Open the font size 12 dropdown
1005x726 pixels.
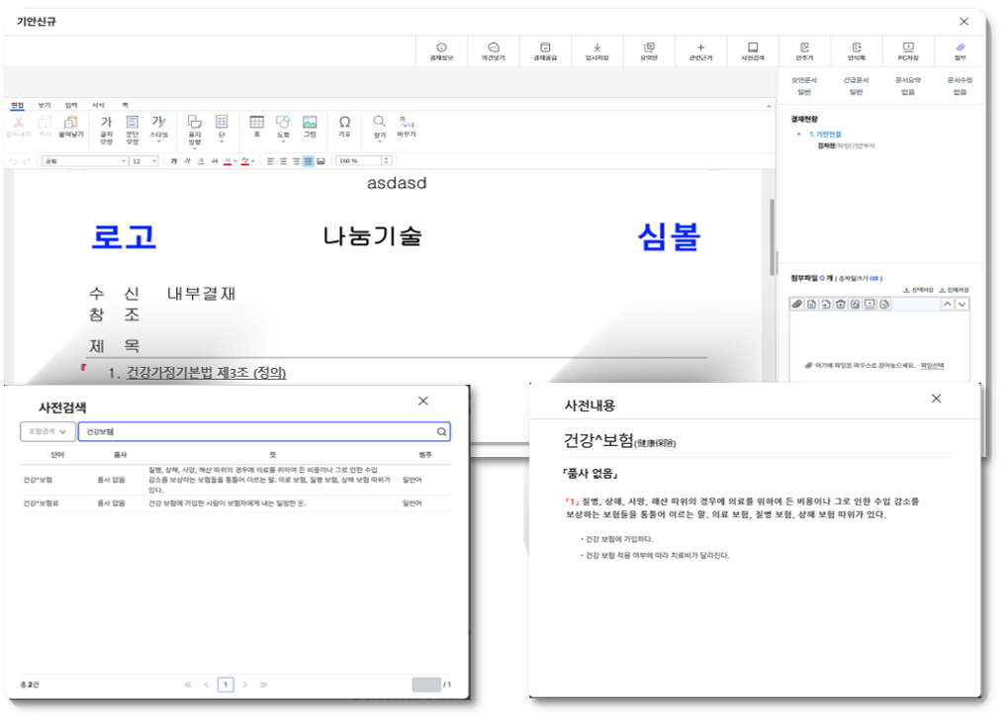(144, 161)
